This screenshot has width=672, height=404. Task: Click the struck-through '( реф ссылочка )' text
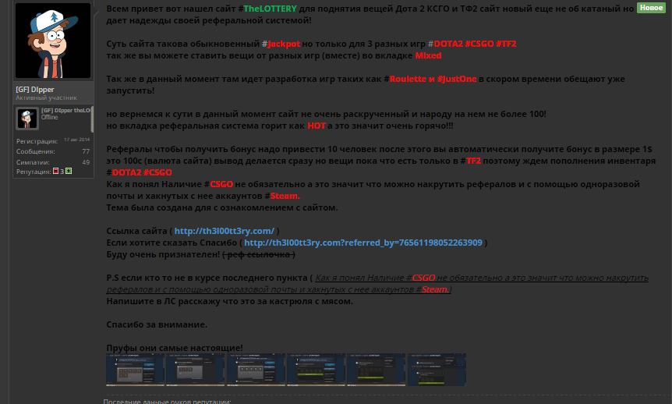click(x=258, y=254)
